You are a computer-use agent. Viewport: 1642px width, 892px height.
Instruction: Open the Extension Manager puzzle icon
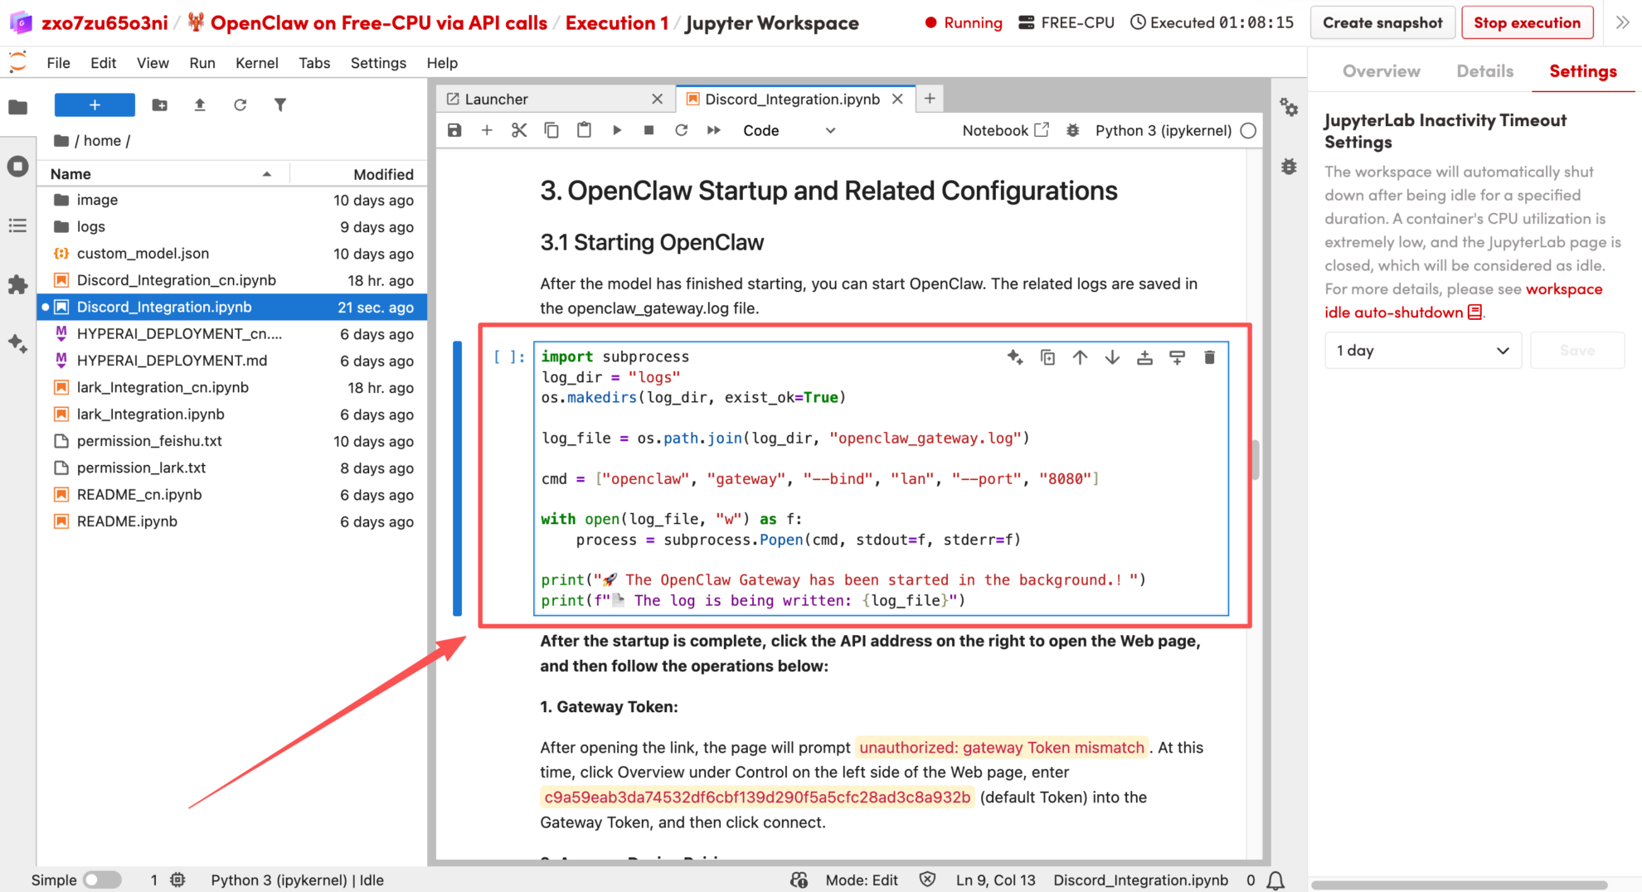tap(17, 285)
